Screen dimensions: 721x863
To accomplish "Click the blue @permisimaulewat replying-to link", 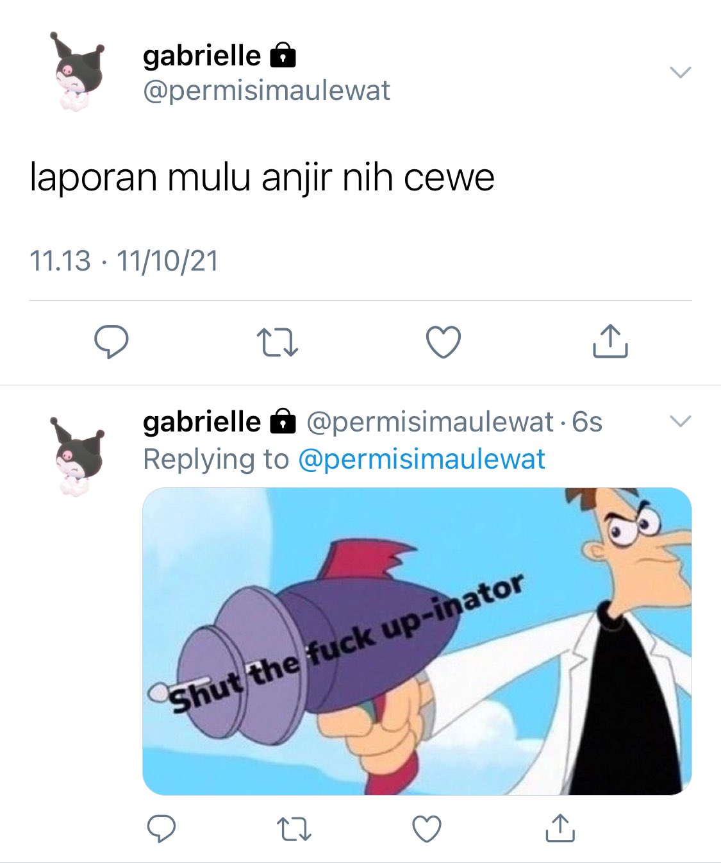I will (422, 459).
